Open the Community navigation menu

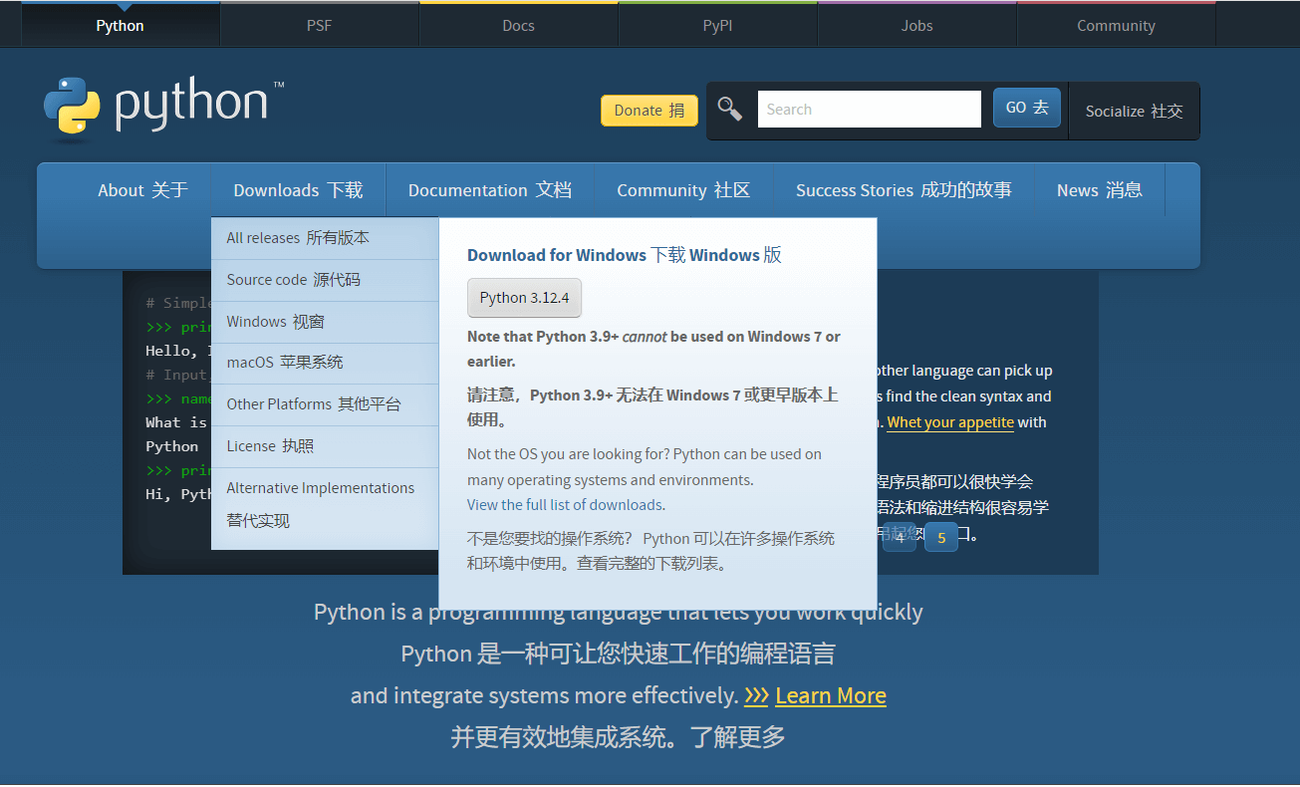[x=683, y=190]
